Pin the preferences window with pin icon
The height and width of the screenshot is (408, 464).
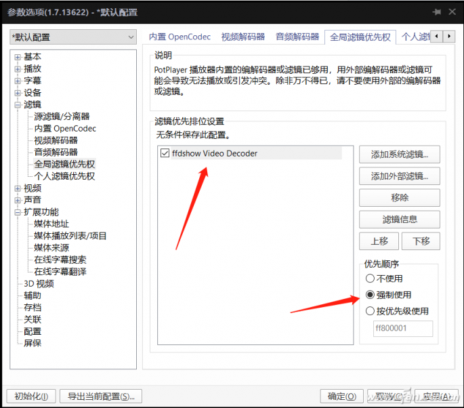(437, 12)
